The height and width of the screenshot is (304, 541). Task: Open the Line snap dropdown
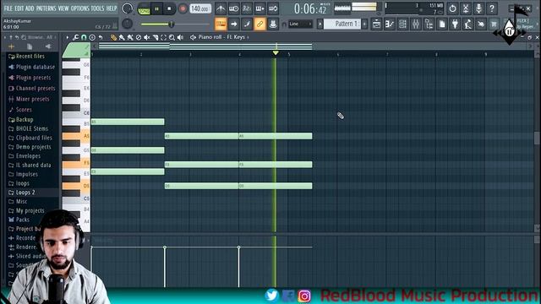pyautogui.click(x=300, y=24)
